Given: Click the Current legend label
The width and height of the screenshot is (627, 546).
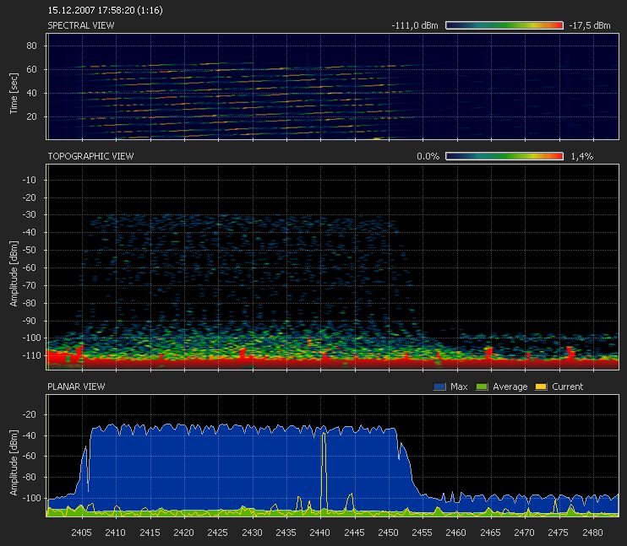Looking at the screenshot, I should click(x=567, y=387).
